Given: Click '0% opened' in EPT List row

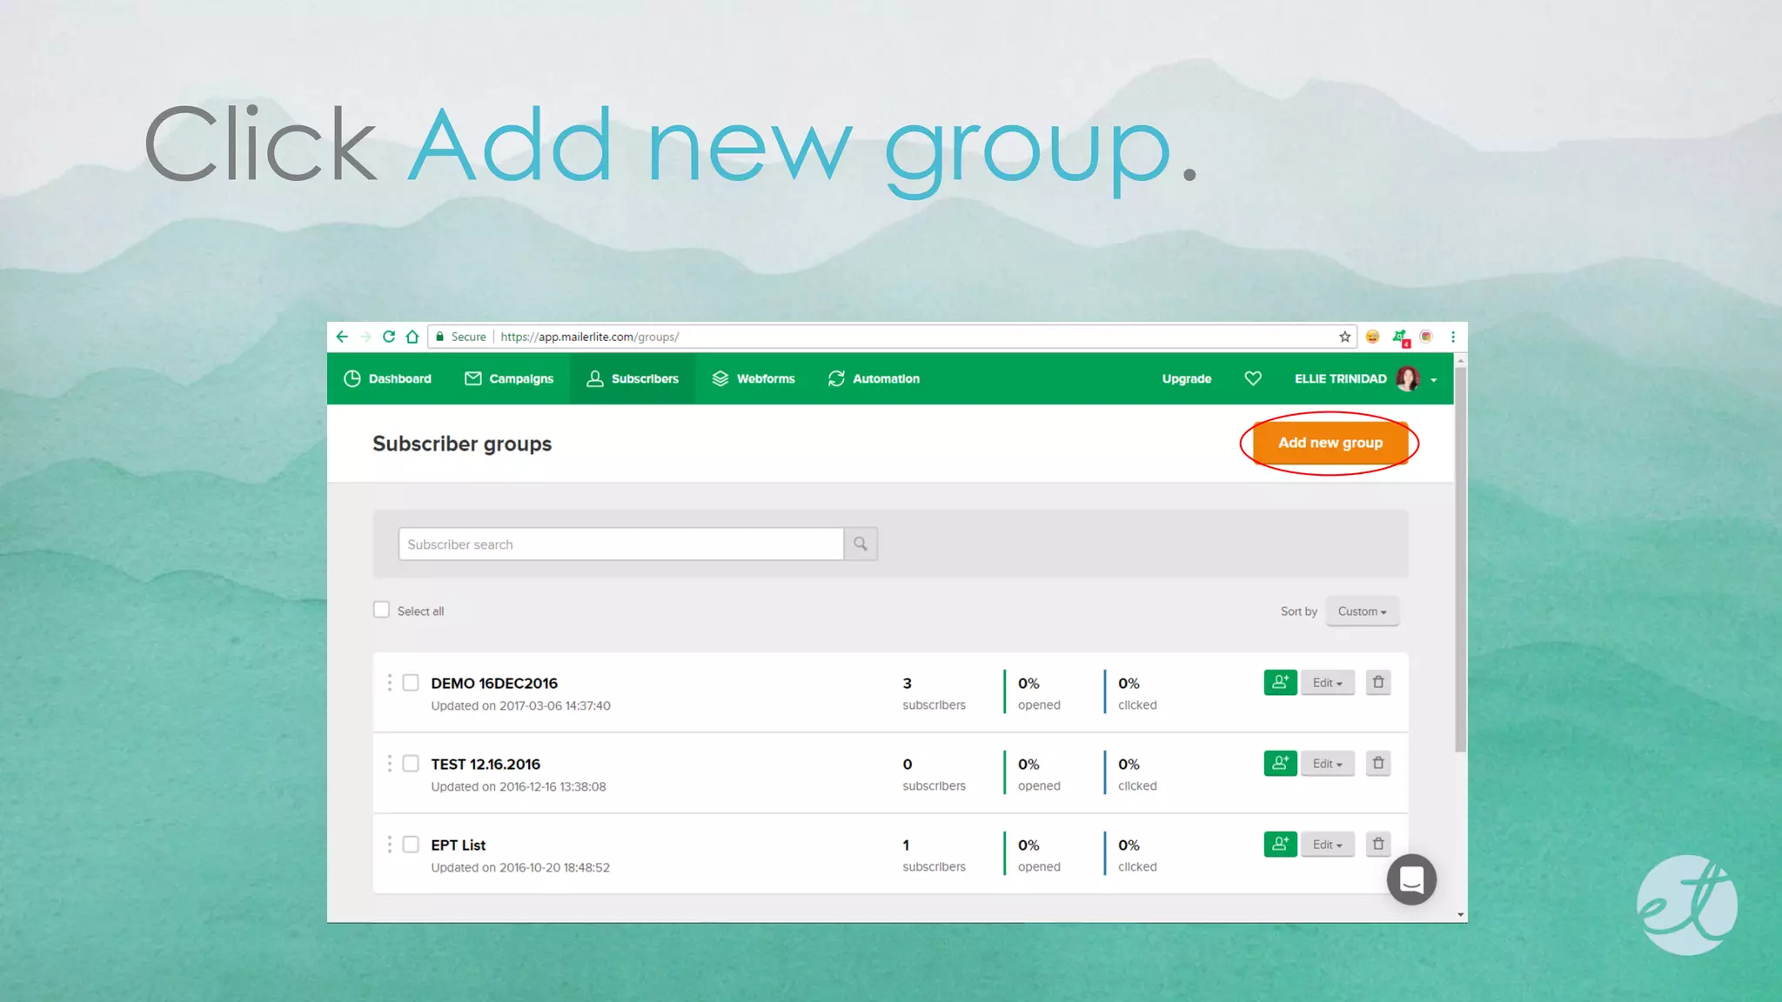Looking at the screenshot, I should [x=1039, y=855].
